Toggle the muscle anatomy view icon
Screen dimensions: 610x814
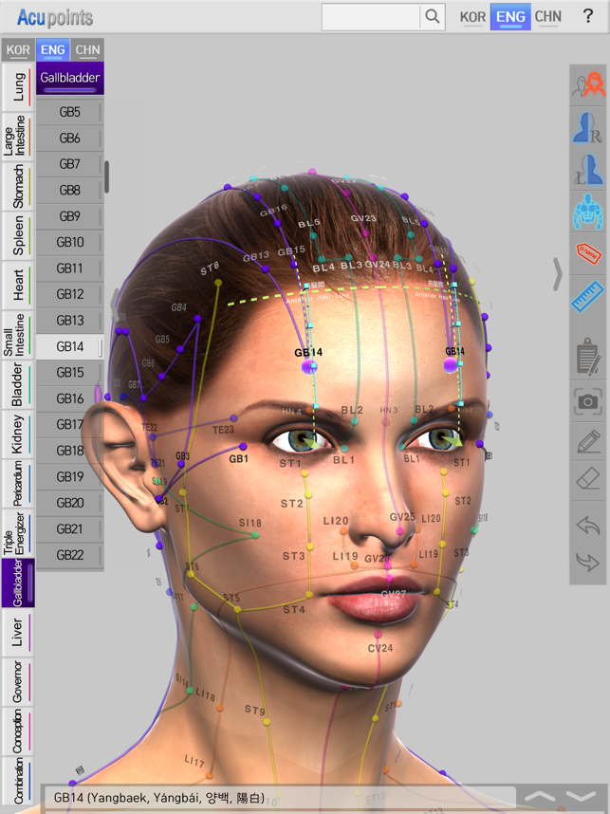pyautogui.click(x=588, y=211)
